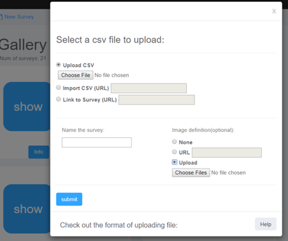Click the first blue show survey tile
The height and width of the screenshot is (241, 288).
pyautogui.click(x=27, y=106)
